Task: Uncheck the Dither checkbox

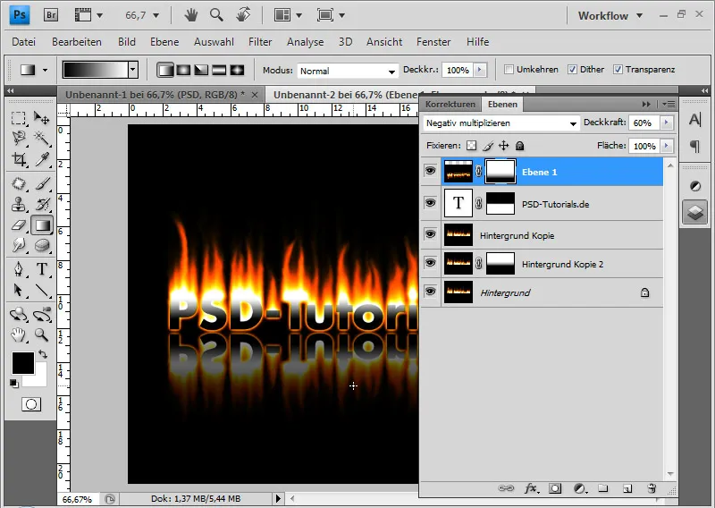Action: [x=572, y=70]
